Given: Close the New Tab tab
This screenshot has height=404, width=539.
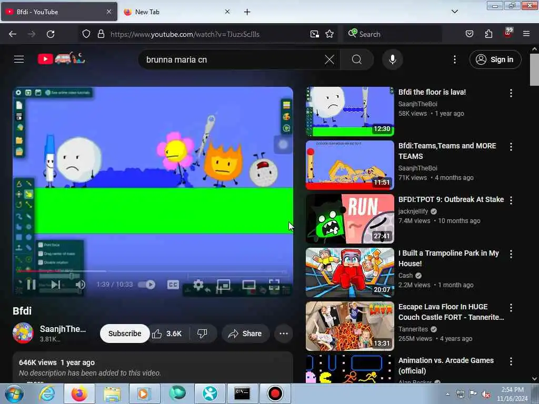Looking at the screenshot, I should click(x=227, y=12).
